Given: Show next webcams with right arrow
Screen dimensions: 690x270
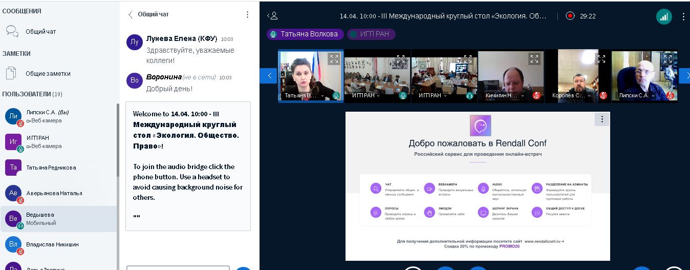Looking at the screenshot, I should 684,76.
